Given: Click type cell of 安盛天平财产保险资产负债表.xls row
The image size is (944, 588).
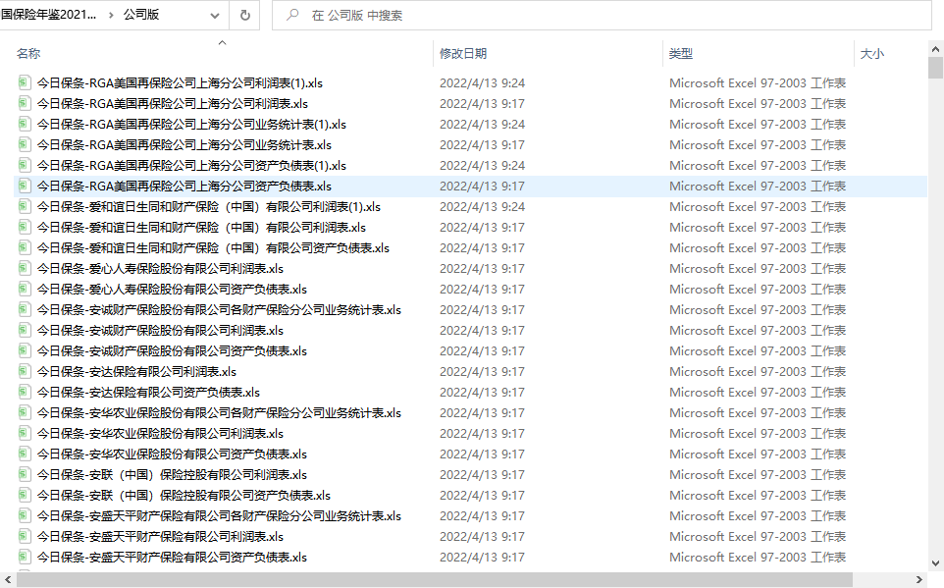Looking at the screenshot, I should (758, 557).
